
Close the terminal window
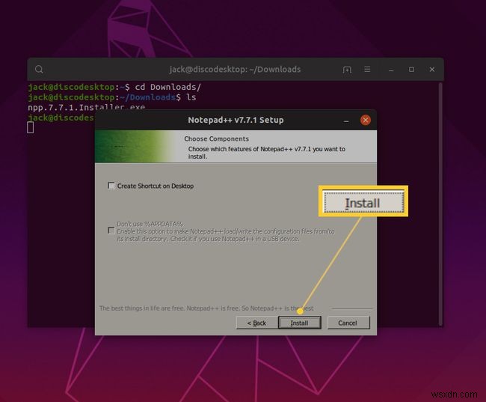(431, 69)
